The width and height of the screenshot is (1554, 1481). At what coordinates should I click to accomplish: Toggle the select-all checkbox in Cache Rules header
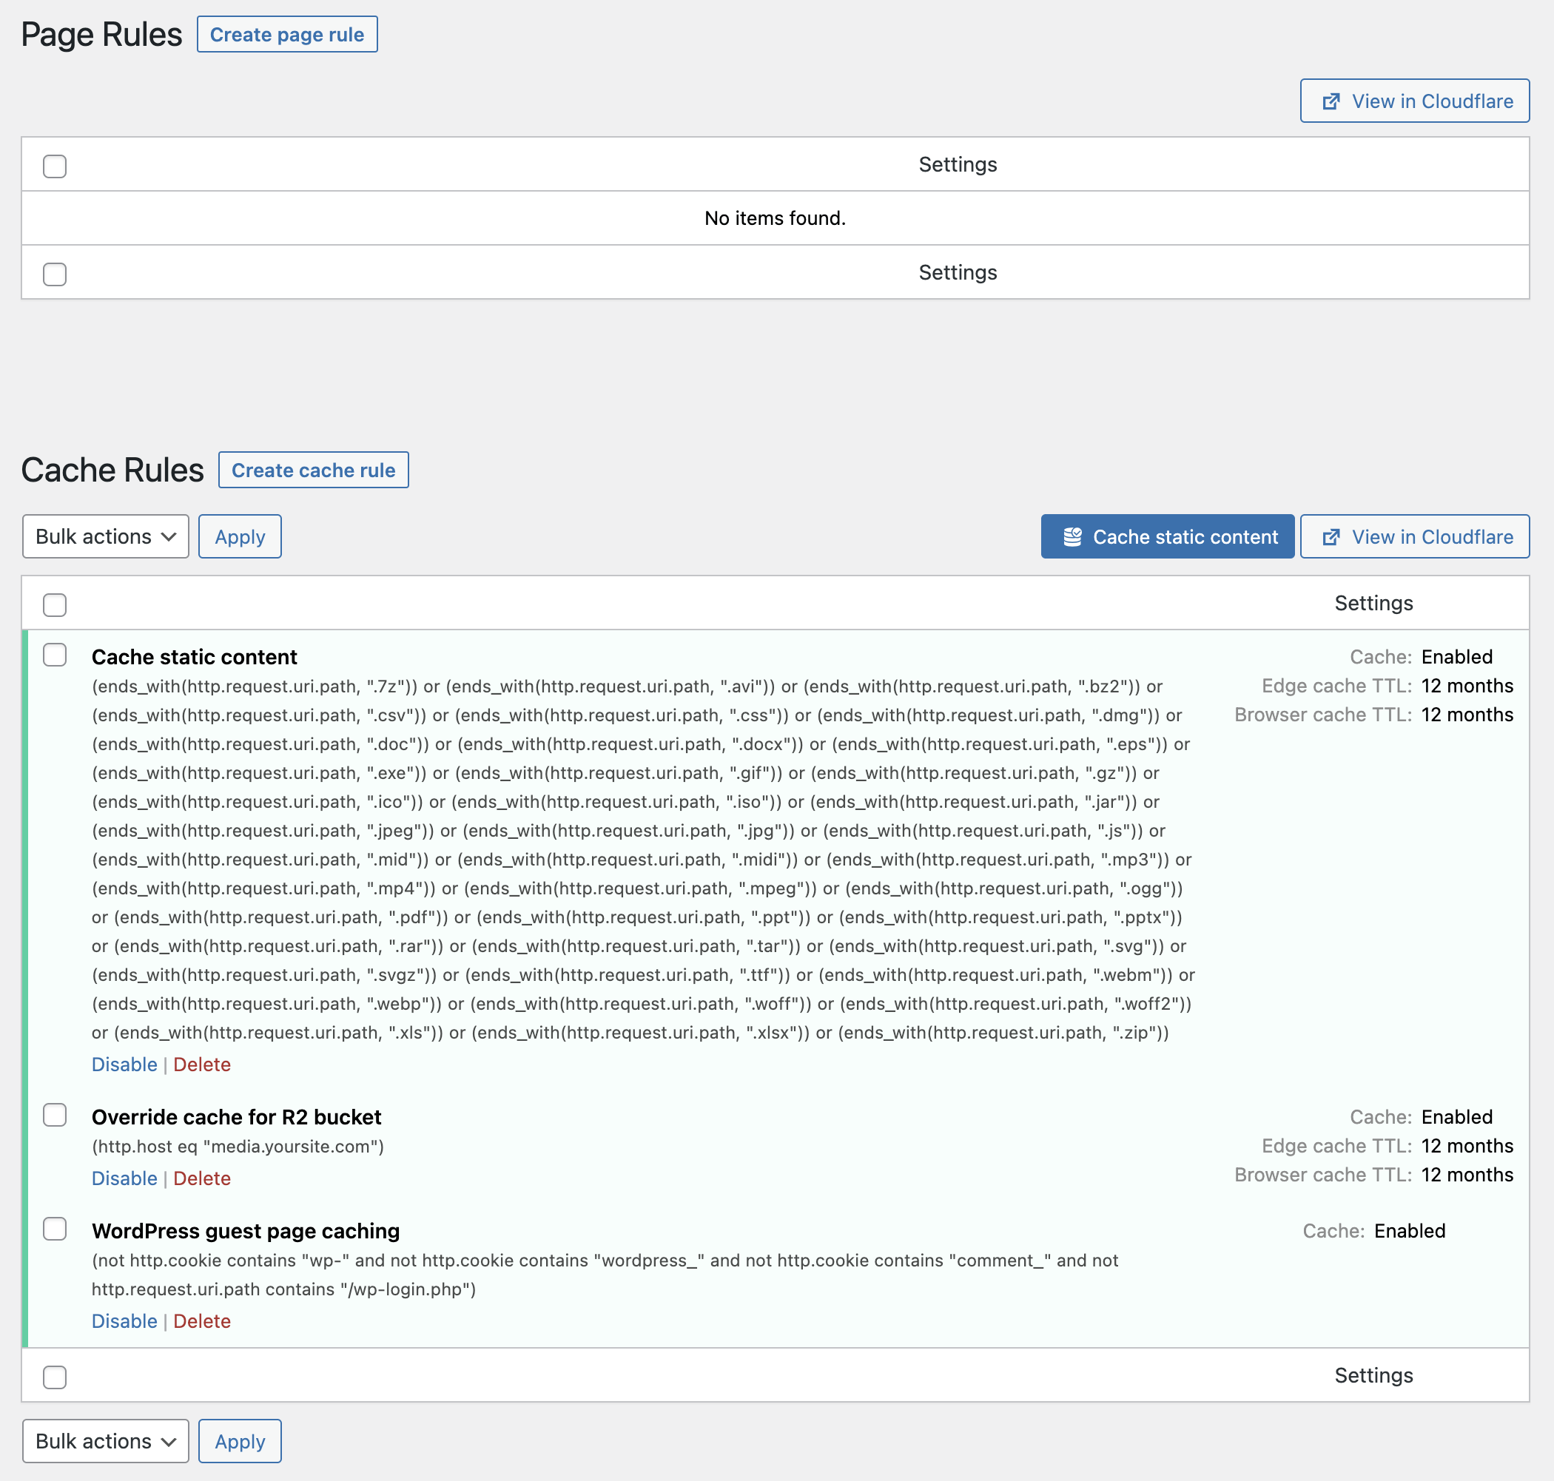pyautogui.click(x=55, y=606)
